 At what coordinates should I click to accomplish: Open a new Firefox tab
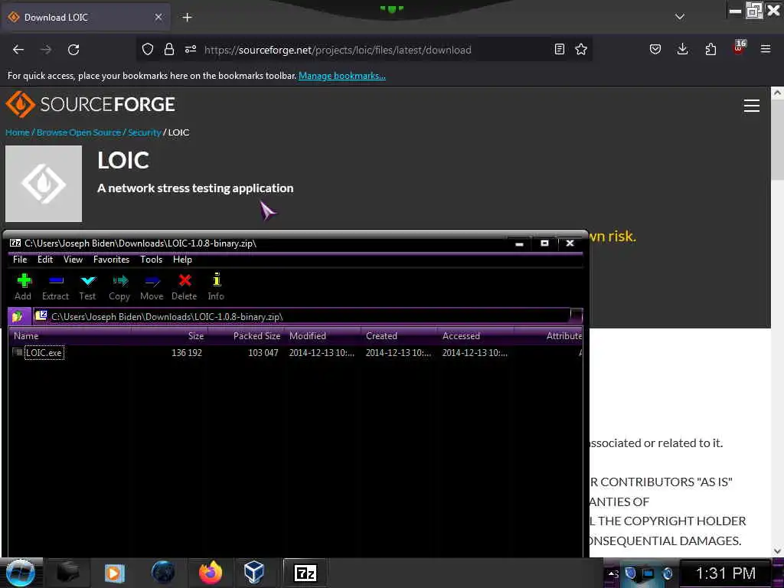(187, 18)
